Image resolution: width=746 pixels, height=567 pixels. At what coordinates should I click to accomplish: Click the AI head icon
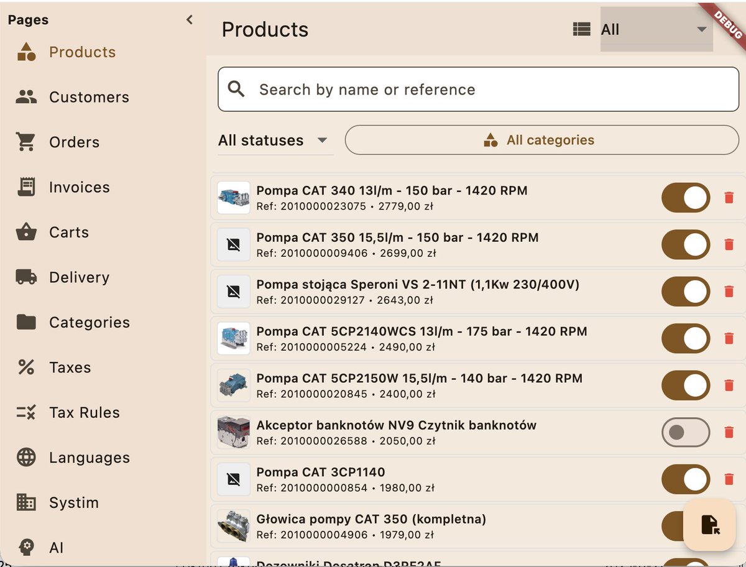pos(26,548)
